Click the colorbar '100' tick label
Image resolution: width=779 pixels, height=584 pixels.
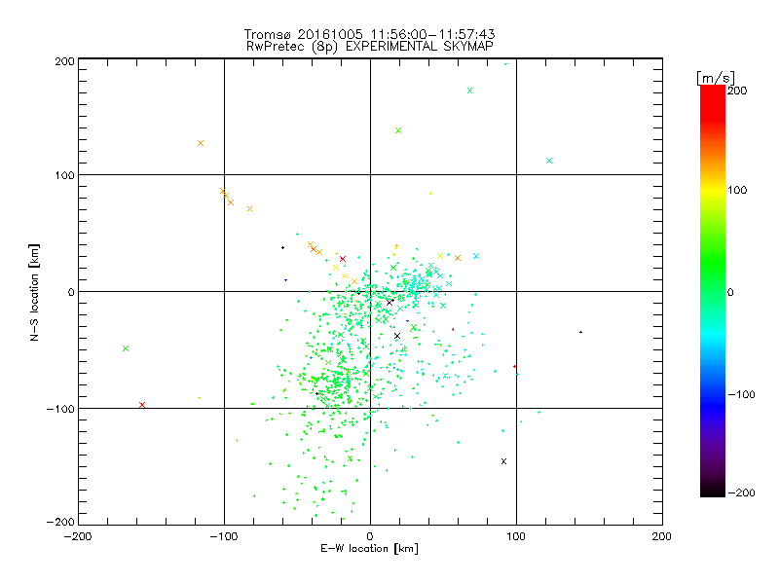point(737,190)
